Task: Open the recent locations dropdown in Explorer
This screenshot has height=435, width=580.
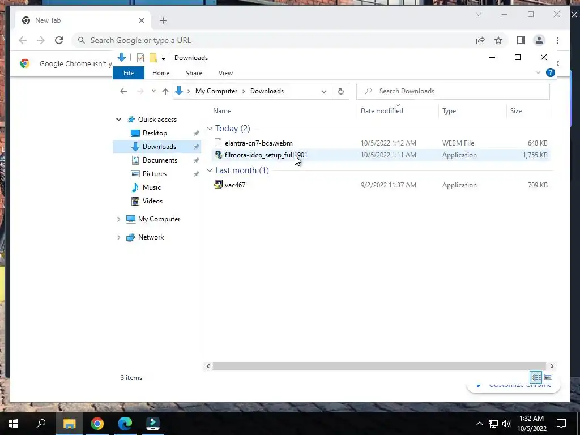Action: coord(153,91)
